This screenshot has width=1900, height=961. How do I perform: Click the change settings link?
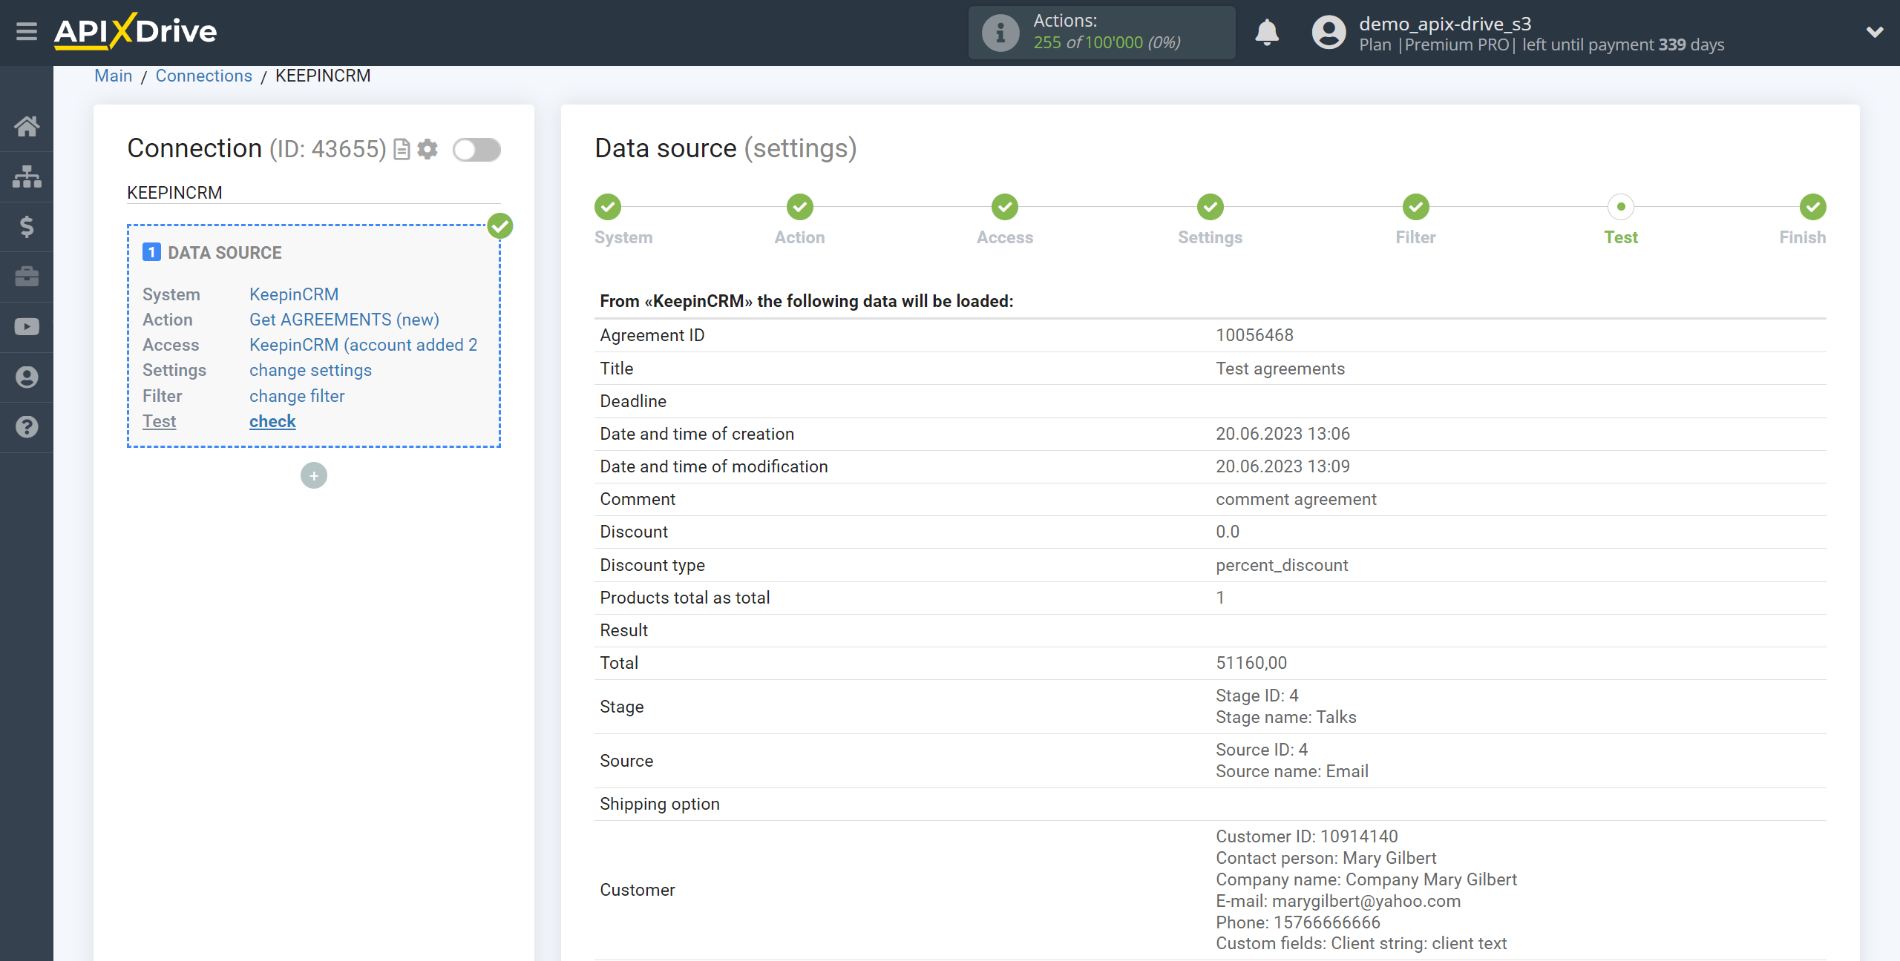click(x=310, y=370)
